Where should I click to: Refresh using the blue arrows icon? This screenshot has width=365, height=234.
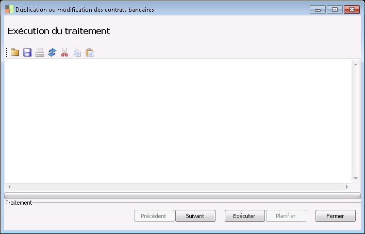click(x=52, y=52)
